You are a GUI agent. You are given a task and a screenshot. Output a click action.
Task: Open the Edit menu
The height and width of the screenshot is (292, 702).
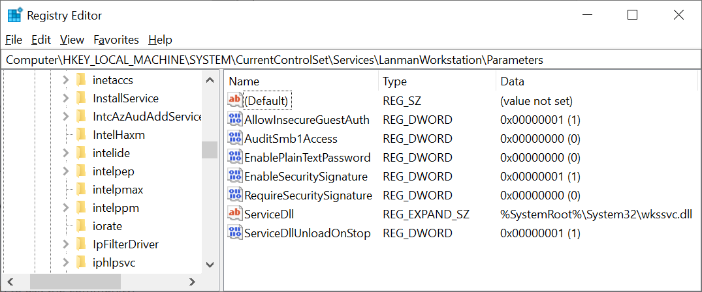(41, 40)
